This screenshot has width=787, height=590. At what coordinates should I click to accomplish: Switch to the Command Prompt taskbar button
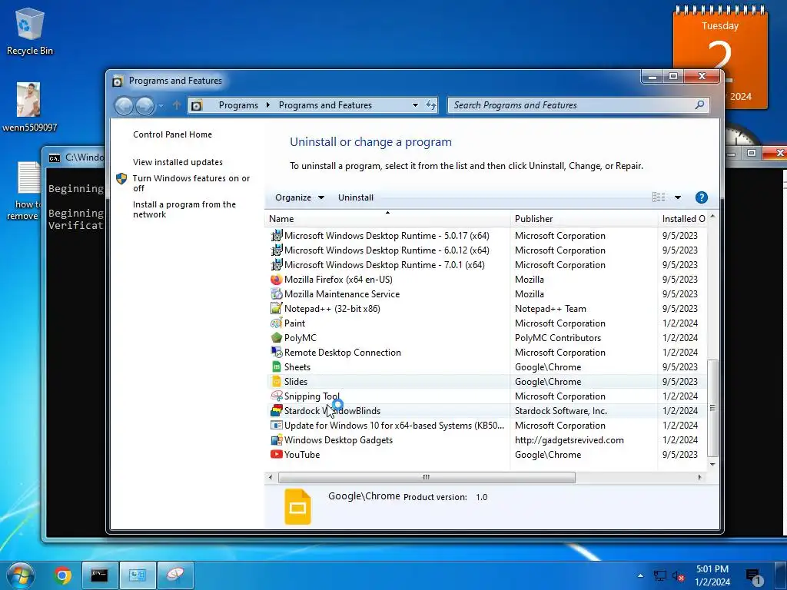click(x=99, y=575)
